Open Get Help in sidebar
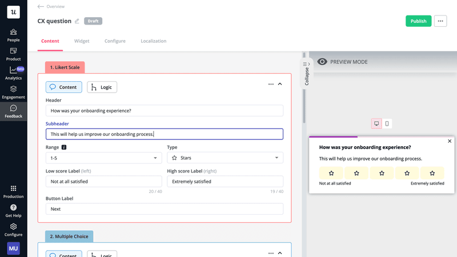The image size is (457, 257). (13, 211)
